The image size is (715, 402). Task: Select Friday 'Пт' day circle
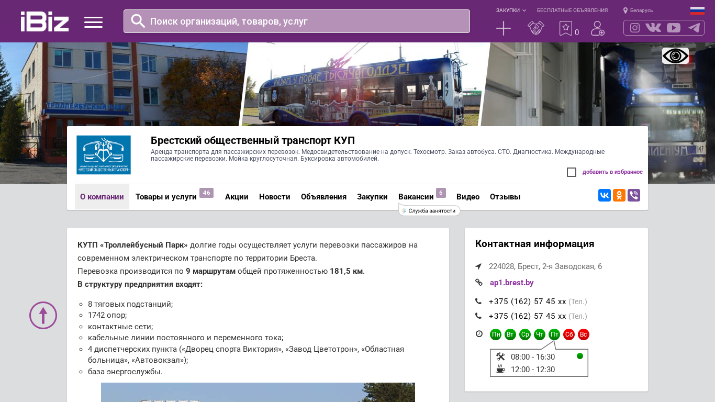tap(554, 334)
